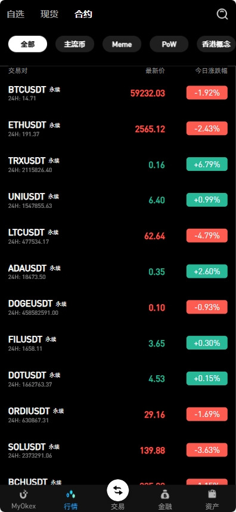Screen dimensions: 236x512
Task: Switch to the 现货 tab
Action: [x=49, y=14]
